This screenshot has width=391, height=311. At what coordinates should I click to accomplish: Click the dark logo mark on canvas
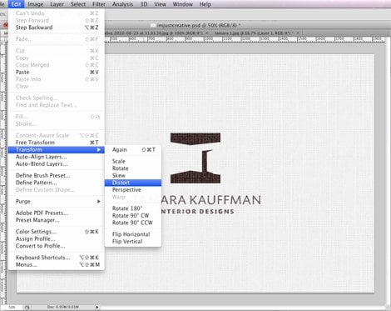tap(195, 158)
